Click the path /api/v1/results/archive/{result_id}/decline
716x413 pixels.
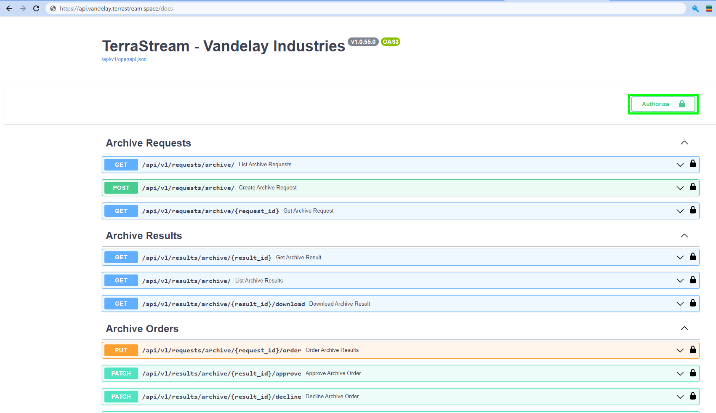[222, 397]
